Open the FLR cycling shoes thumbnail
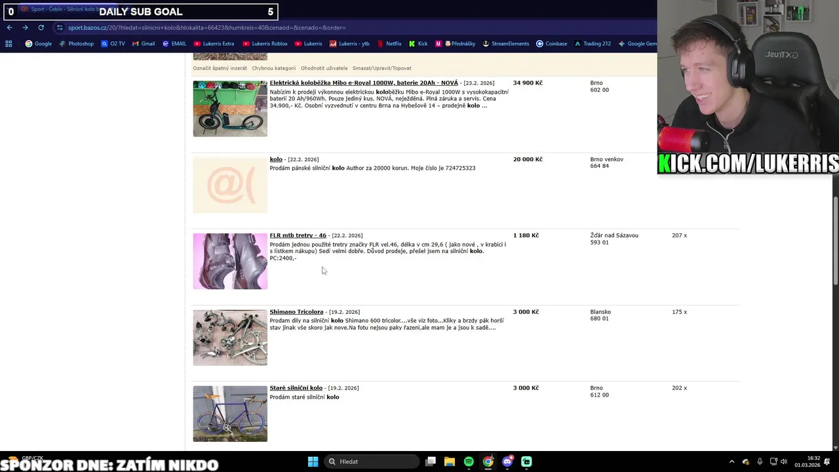 coord(230,261)
